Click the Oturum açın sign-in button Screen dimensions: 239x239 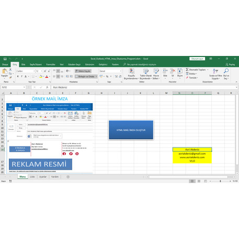pyautogui.click(x=197, y=59)
